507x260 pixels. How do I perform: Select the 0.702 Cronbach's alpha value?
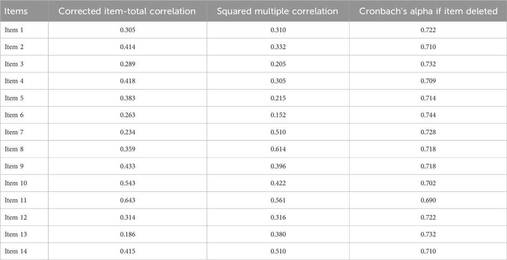pyautogui.click(x=428, y=183)
